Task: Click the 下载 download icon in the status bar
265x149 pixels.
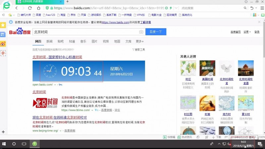Action: point(217,137)
